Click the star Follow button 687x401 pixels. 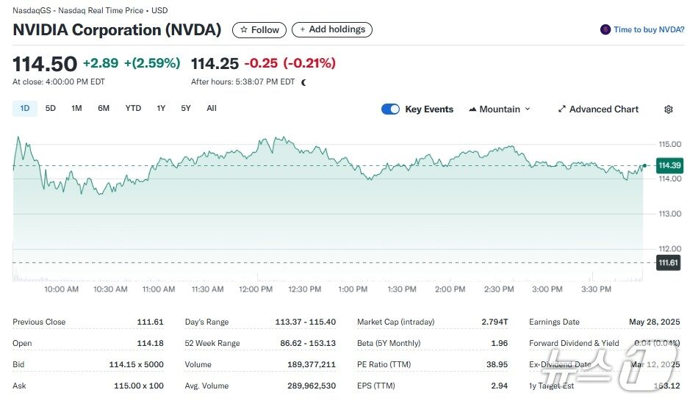[259, 30]
